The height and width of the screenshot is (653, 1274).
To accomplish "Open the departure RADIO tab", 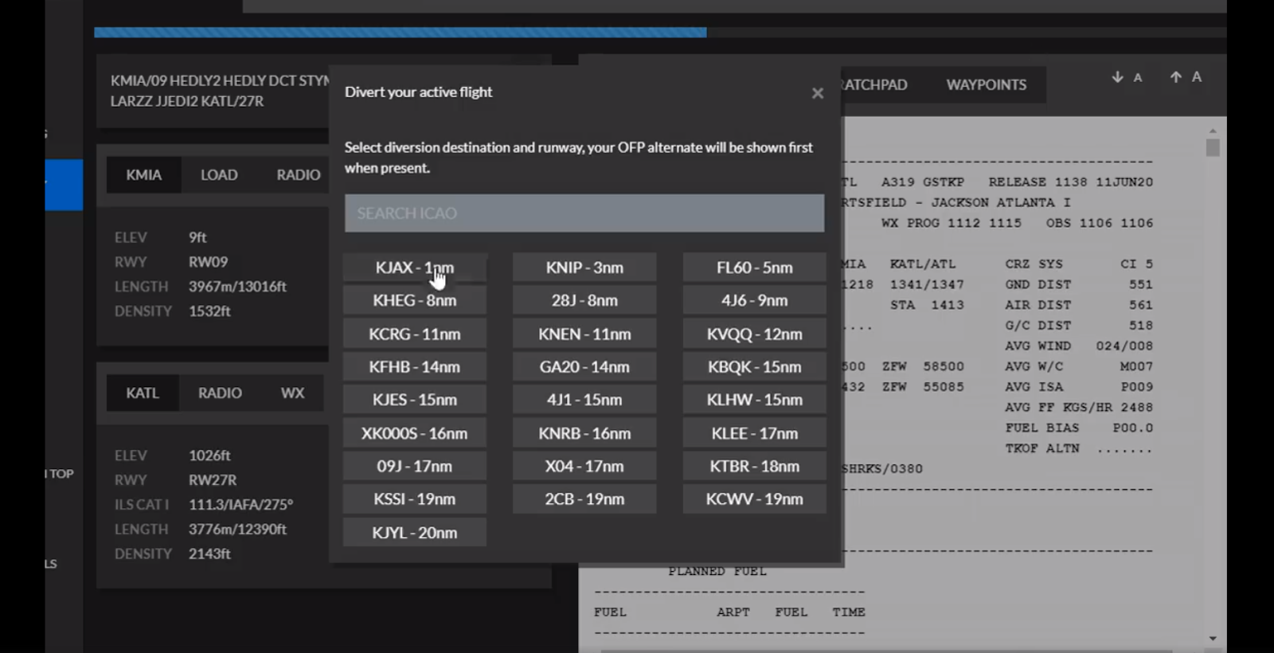I will tap(298, 174).
